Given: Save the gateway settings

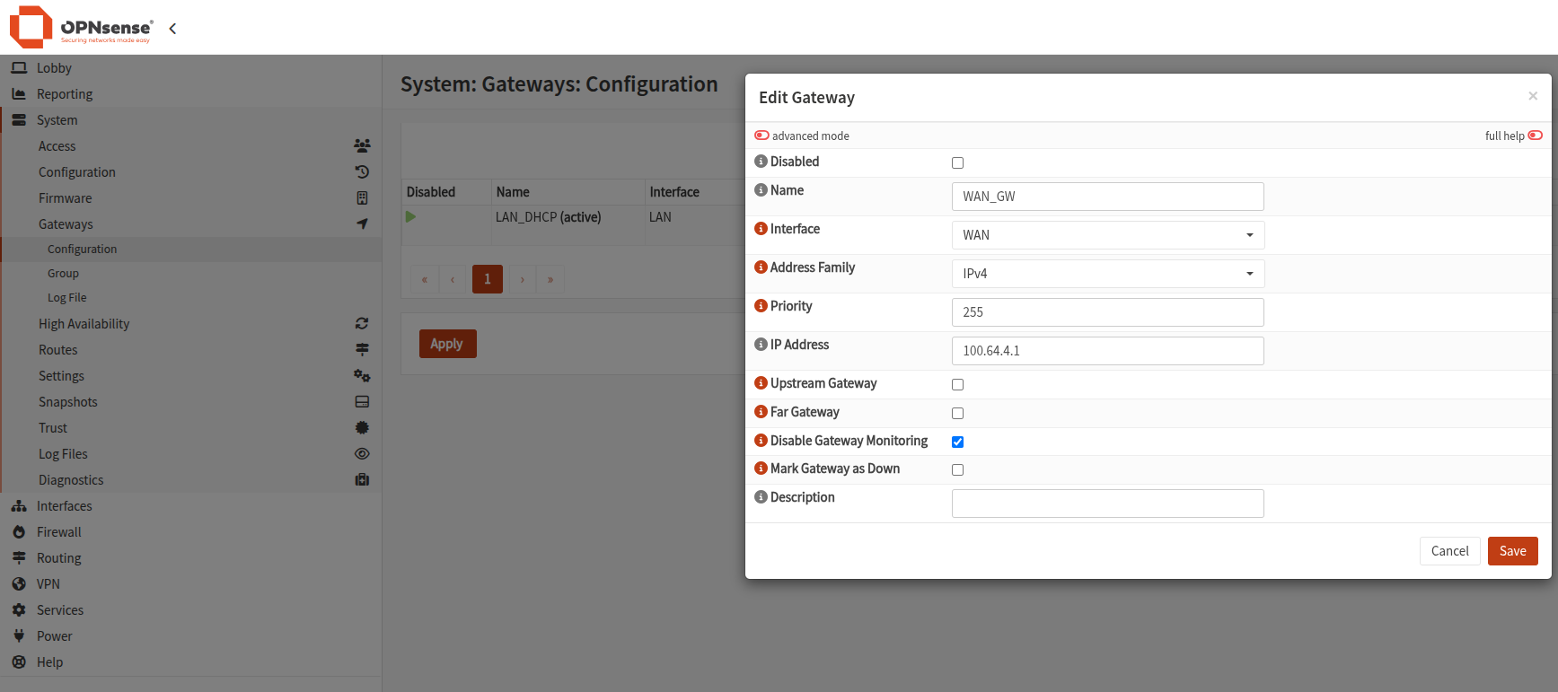Looking at the screenshot, I should click(x=1512, y=551).
